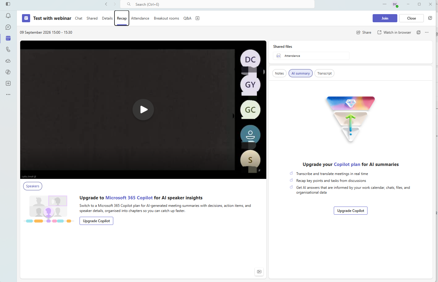The image size is (438, 282).
Task: Click the meeting calendar icon beside title
Action: pyautogui.click(x=26, y=18)
